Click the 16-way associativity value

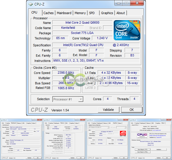click(132, 83)
